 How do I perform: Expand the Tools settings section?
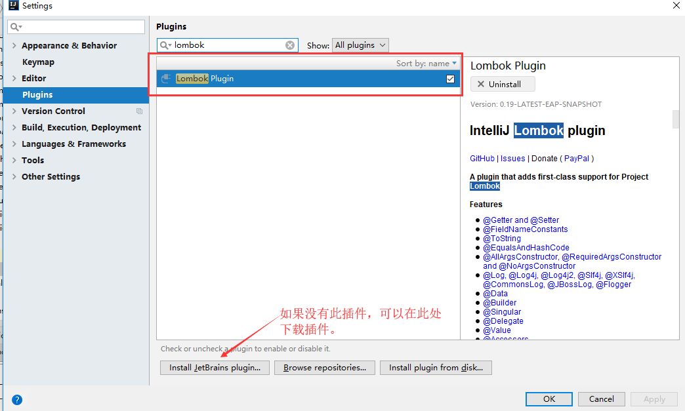tap(14, 160)
